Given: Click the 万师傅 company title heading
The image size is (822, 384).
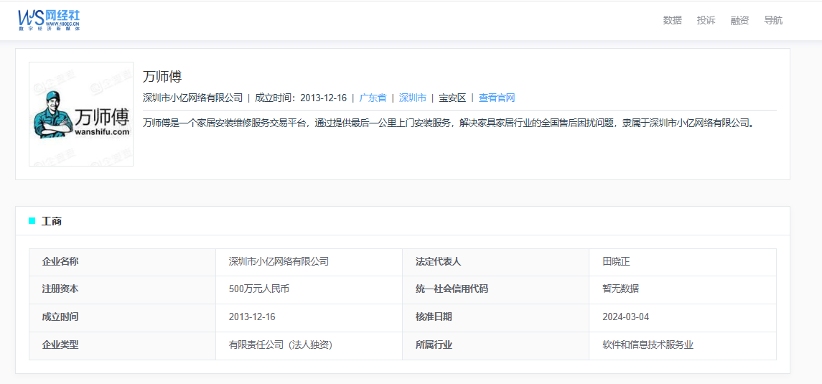Looking at the screenshot, I should [162, 77].
